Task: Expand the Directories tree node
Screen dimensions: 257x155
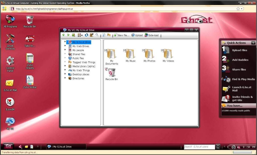Action: [65, 78]
